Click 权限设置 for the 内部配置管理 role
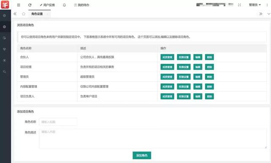 (184, 87)
